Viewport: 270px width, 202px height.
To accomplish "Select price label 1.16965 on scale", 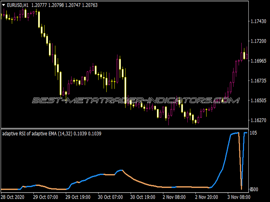I will (x=258, y=61).
